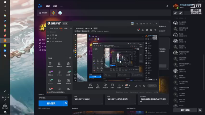The image size is (205, 115).
Task: Collapse the friends panel with the arrow button
Action: [200, 110]
